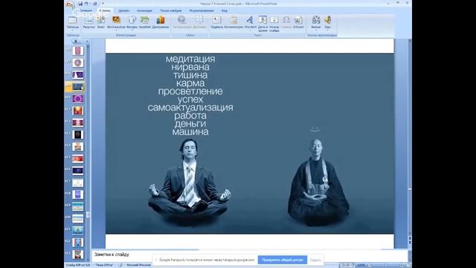Click the spell check icon in status bar

[x=120, y=265]
